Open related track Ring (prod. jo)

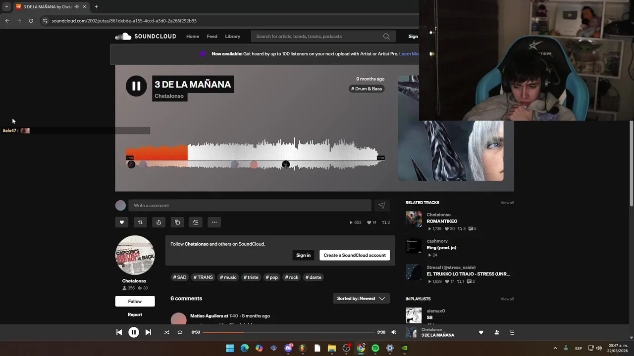coord(441,248)
